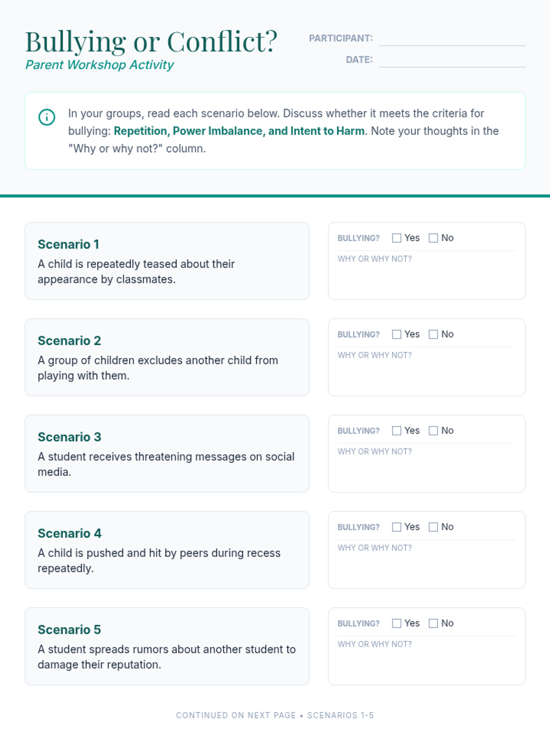This screenshot has height=734, width=550.
Task: Select Yes checkbox for Scenario 4
Action: point(396,527)
